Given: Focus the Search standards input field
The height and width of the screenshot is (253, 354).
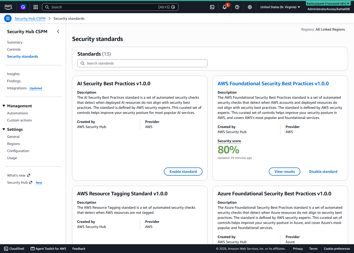Looking at the screenshot, I should point(142,63).
